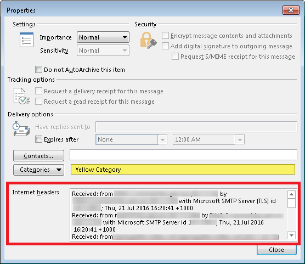This screenshot has height=264, width=305.
Task: Click the Close button at bottom
Action: (276, 250)
